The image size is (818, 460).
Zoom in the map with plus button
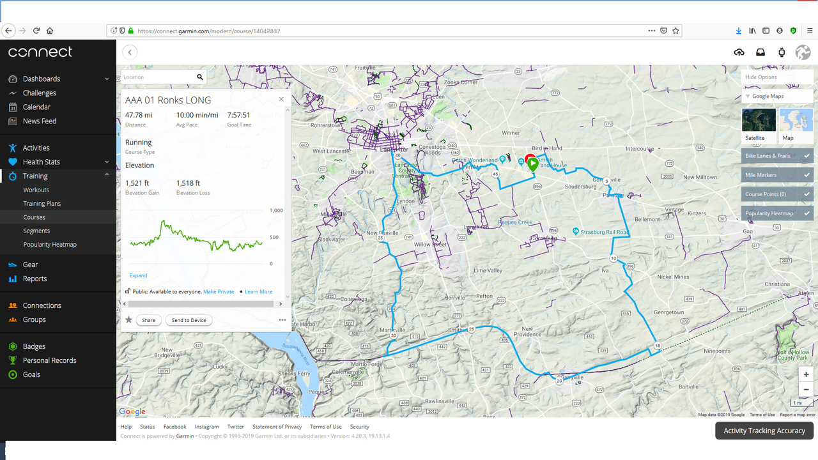806,375
